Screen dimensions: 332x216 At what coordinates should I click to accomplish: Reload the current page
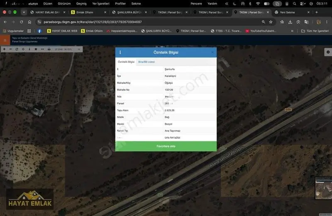22,22
